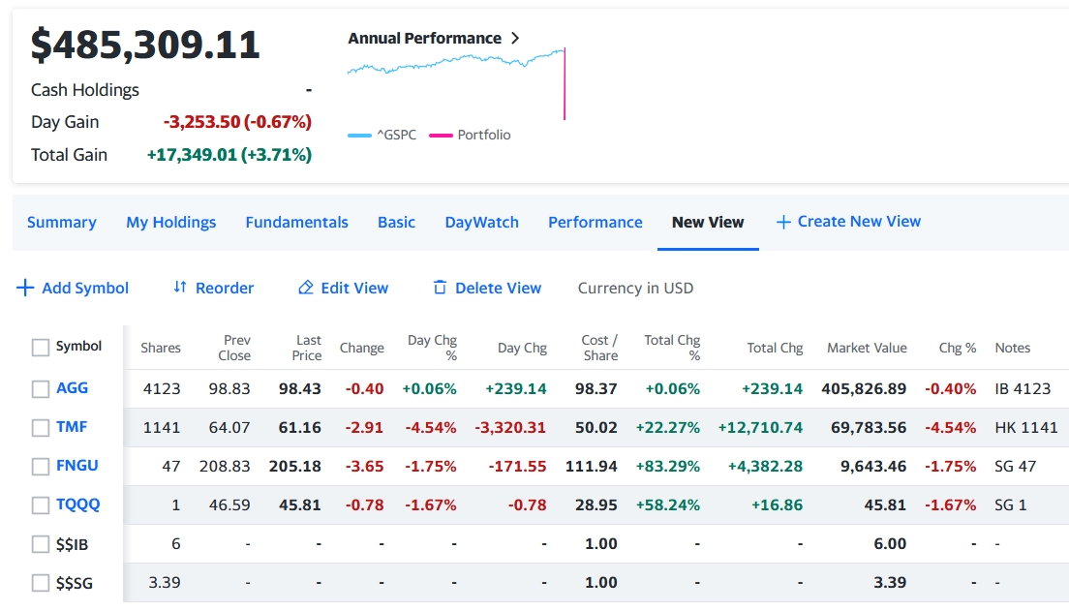Sort table by Market Value column header
The image size is (1069, 611).
coord(867,348)
